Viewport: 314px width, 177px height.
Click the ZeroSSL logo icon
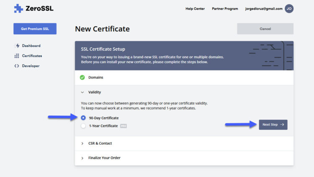(18, 8)
